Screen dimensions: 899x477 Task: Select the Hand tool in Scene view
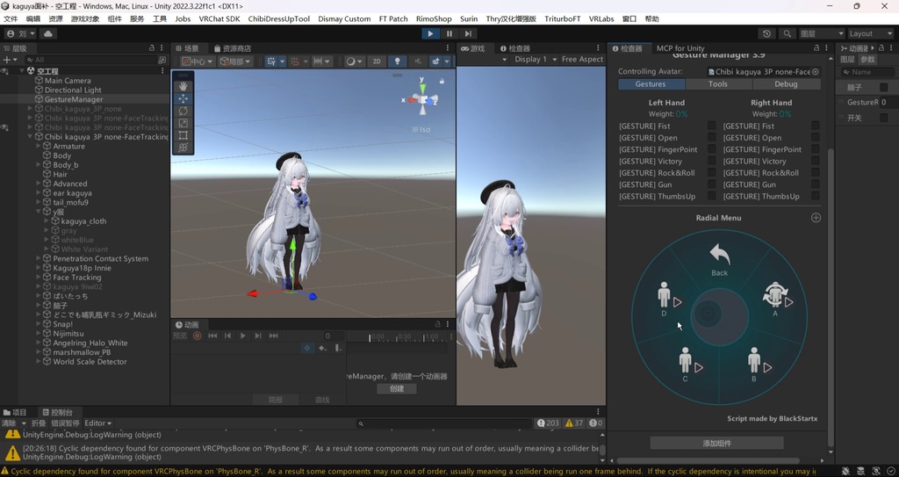click(x=183, y=86)
